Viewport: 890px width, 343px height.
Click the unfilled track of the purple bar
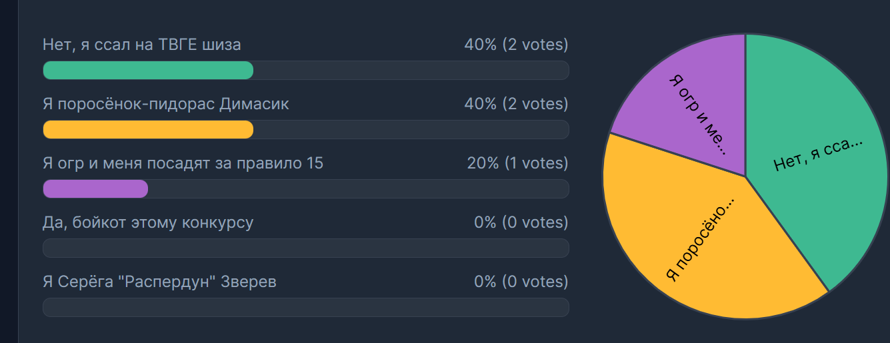(359, 188)
